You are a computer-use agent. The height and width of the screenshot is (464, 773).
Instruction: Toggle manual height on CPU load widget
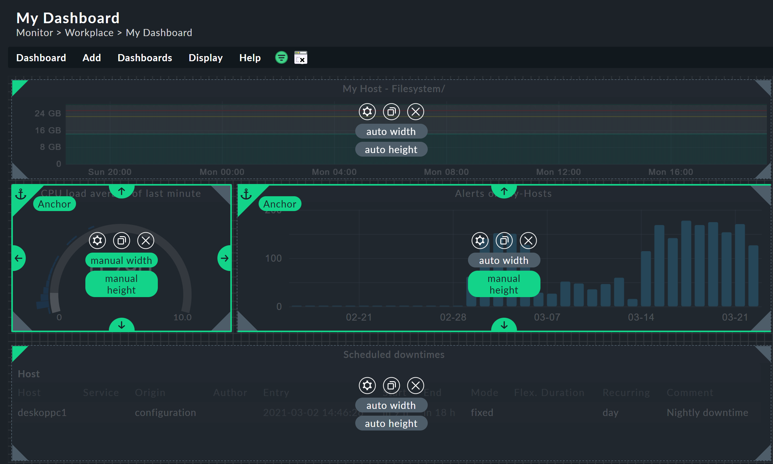(x=121, y=283)
